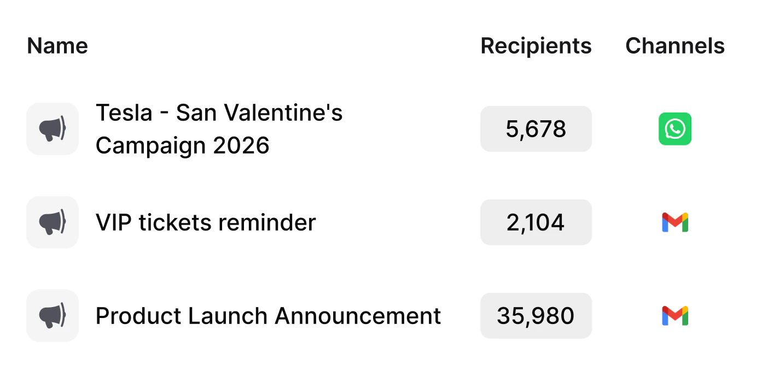Select the Gmail channel icon for Product Launch

[674, 315]
